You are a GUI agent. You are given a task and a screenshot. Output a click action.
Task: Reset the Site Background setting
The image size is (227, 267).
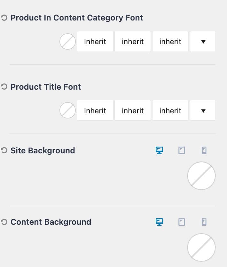click(4, 150)
